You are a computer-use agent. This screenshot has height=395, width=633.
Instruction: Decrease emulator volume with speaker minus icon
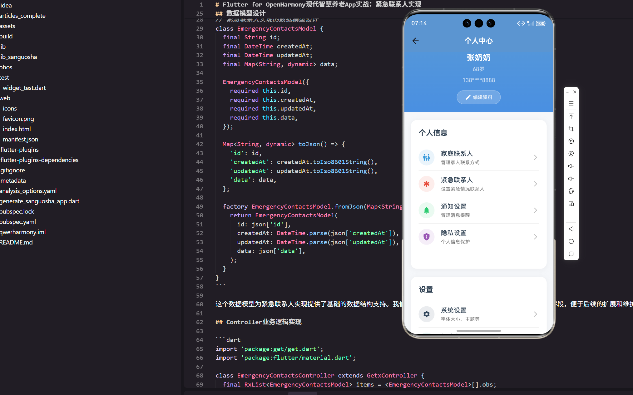pos(571,179)
